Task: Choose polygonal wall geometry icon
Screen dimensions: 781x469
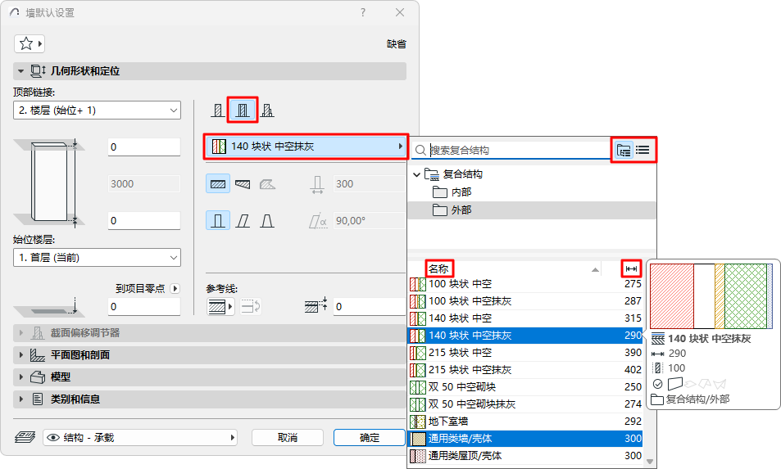Action: (267, 184)
